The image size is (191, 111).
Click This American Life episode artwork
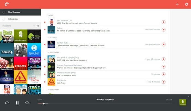[x=51, y=22]
